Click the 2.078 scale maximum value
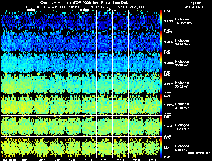212x161 pixels. click(x=167, y=96)
